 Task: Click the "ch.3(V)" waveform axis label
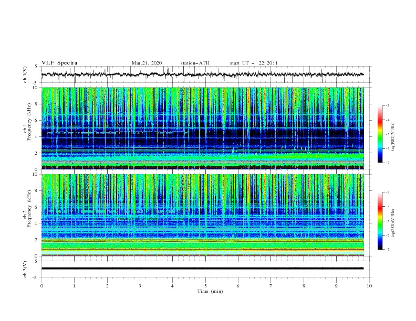point(25,269)
